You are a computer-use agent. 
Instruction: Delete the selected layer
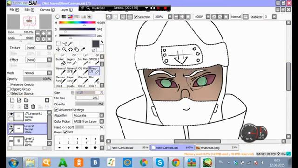click(x=33, y=106)
